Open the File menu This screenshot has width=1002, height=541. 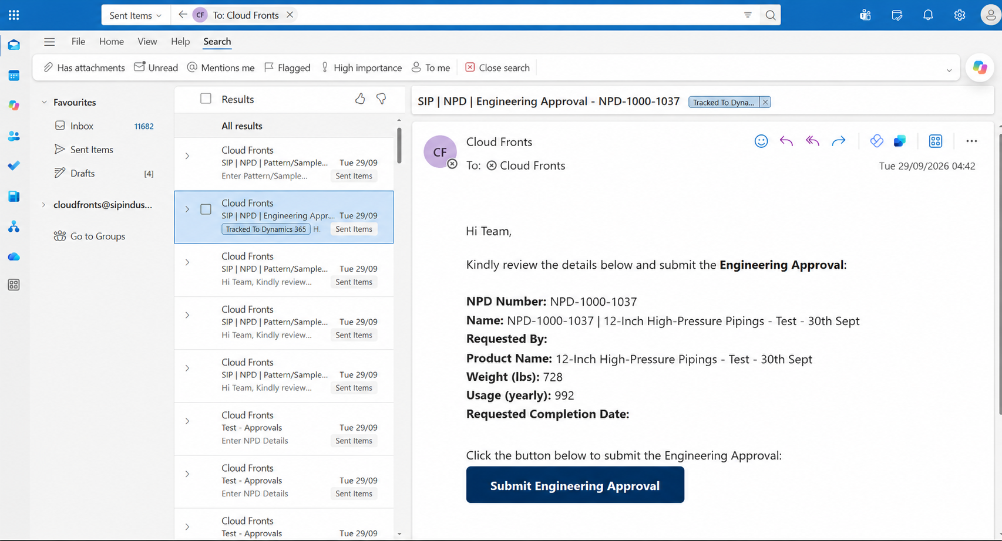click(78, 41)
